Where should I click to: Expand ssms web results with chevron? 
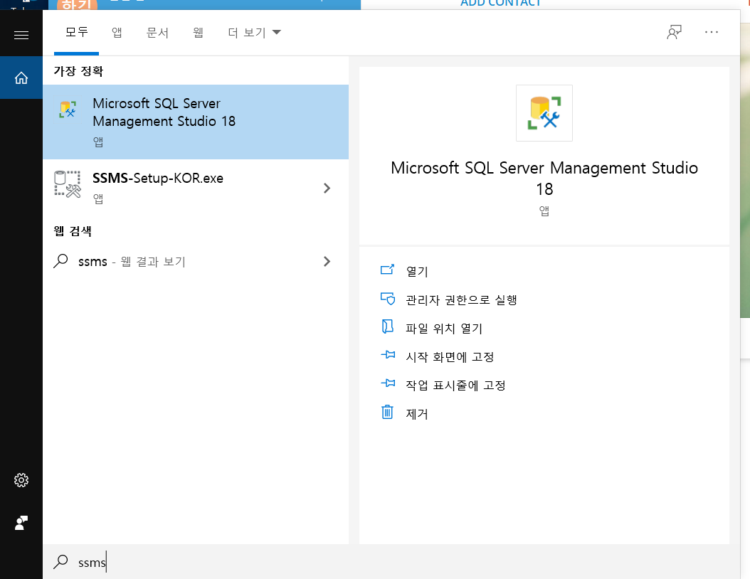(327, 261)
